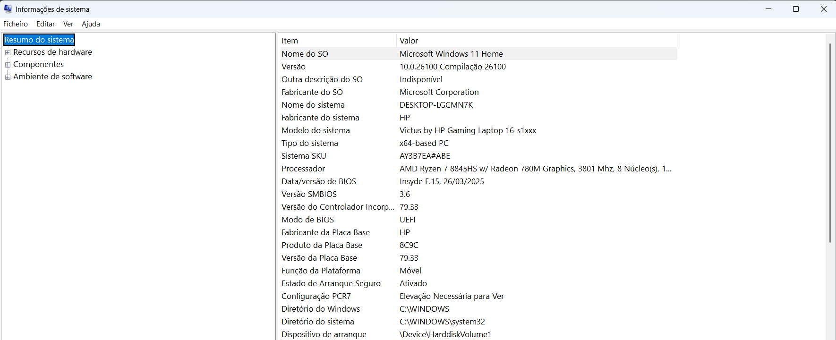Select Configuração PCR7 row
Image resolution: width=836 pixels, height=340 pixels.
tap(478, 296)
